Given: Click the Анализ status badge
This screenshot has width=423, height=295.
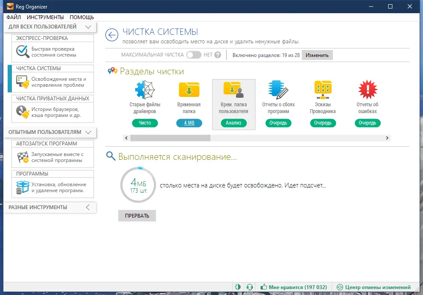Looking at the screenshot, I should 234,123.
